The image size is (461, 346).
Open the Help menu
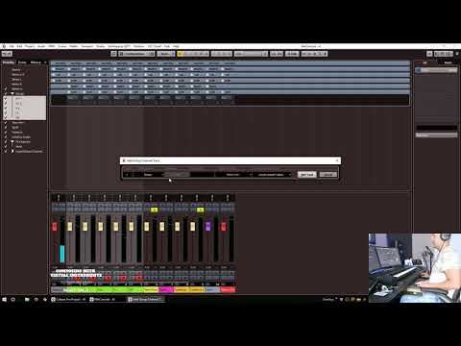pyautogui.click(x=176, y=46)
